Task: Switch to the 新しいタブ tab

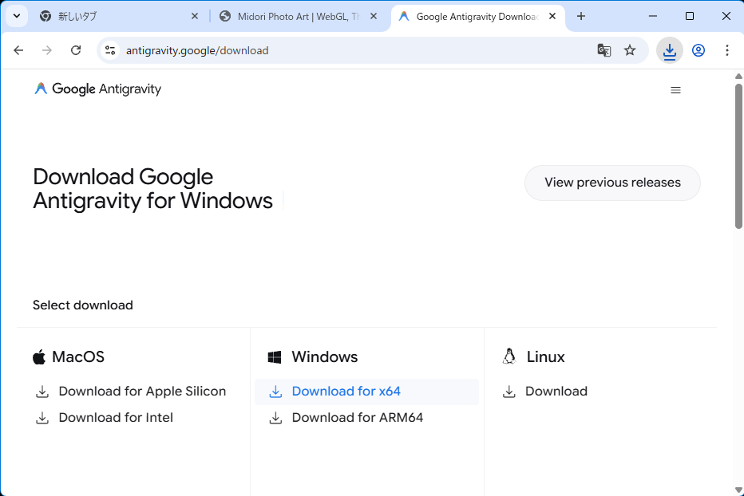Action: click(112, 16)
